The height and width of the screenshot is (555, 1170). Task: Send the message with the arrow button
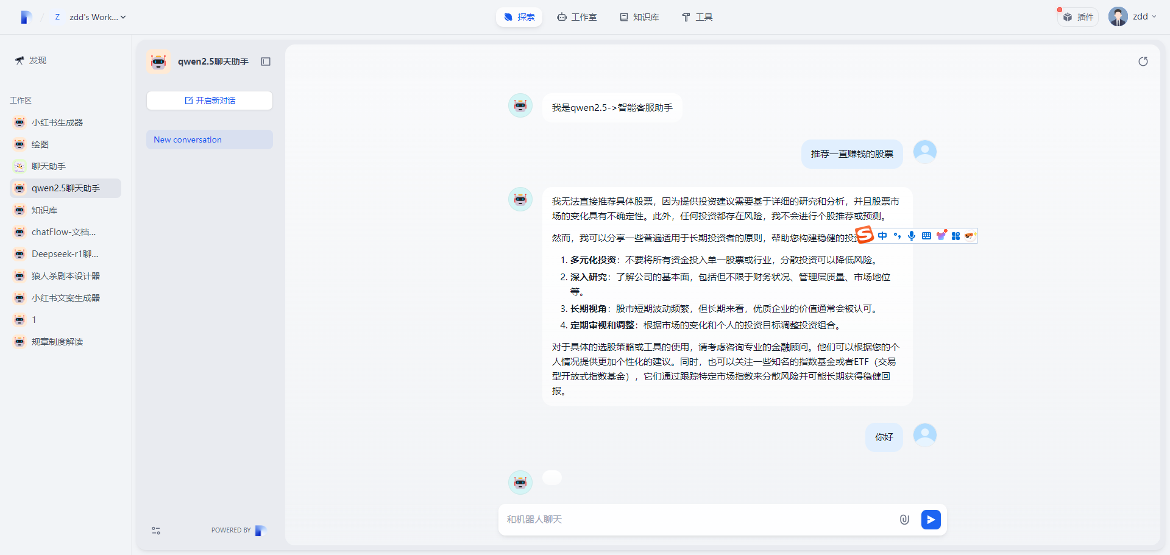931,520
